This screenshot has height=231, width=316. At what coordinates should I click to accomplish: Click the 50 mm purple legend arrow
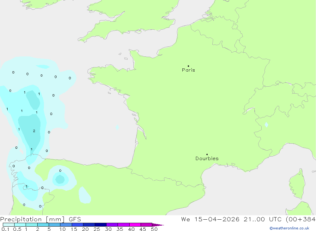point(158,225)
